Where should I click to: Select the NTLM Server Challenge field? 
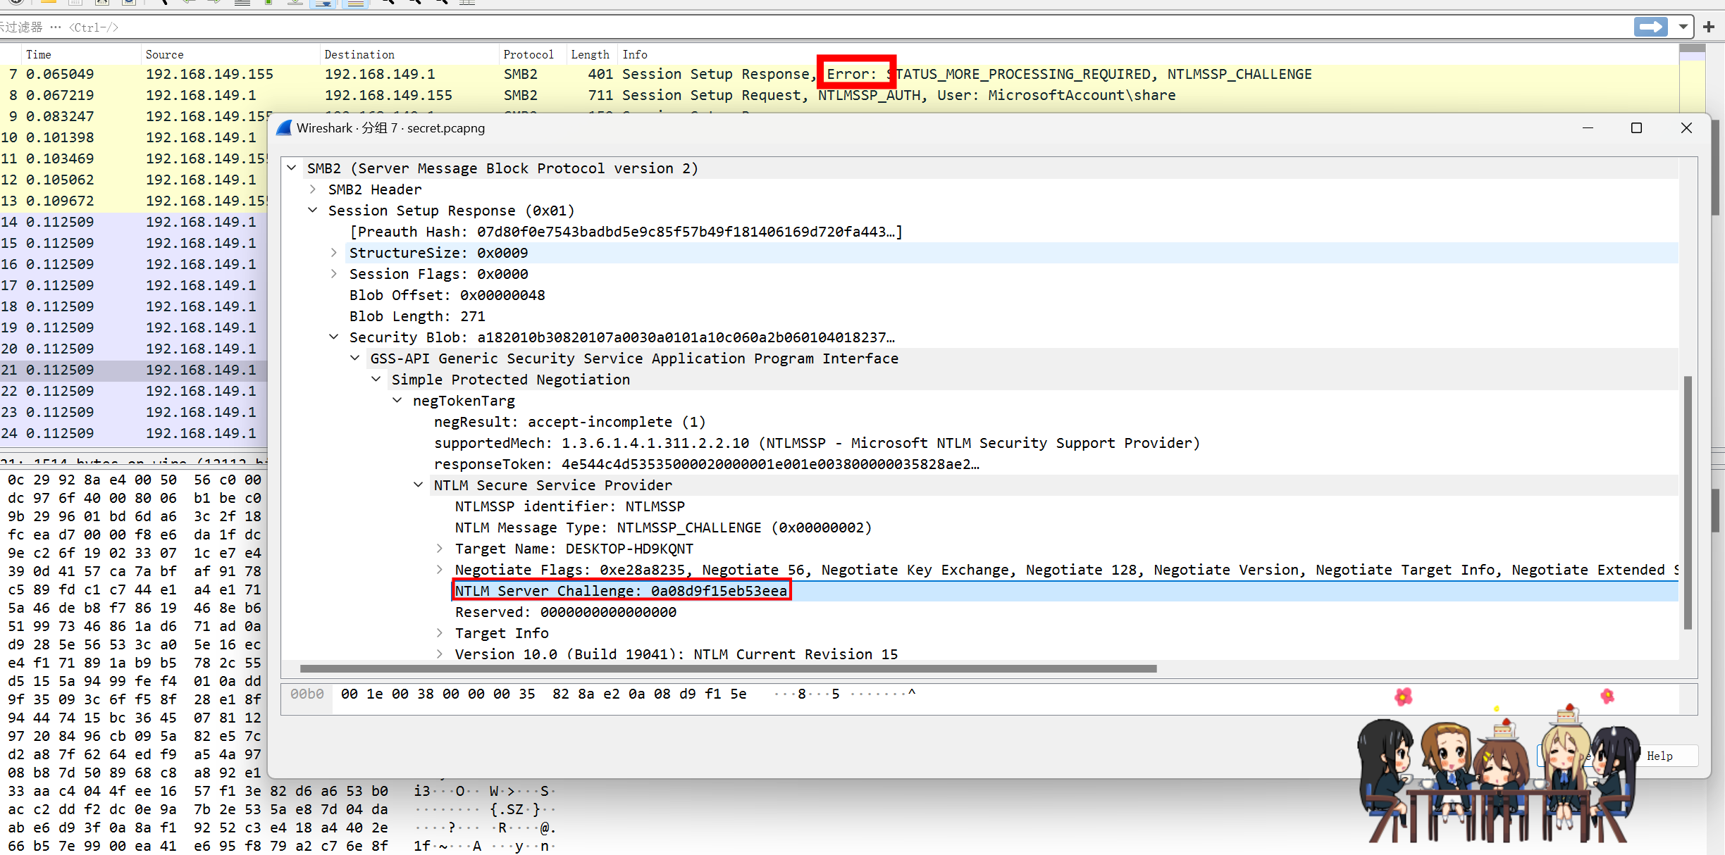[x=620, y=591]
